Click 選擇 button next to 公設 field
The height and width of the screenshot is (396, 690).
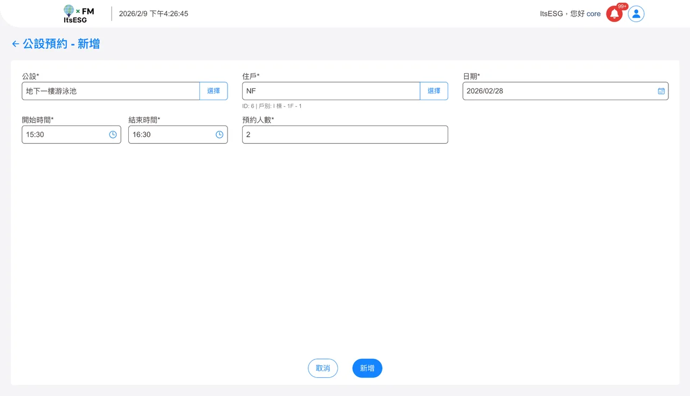[213, 91]
